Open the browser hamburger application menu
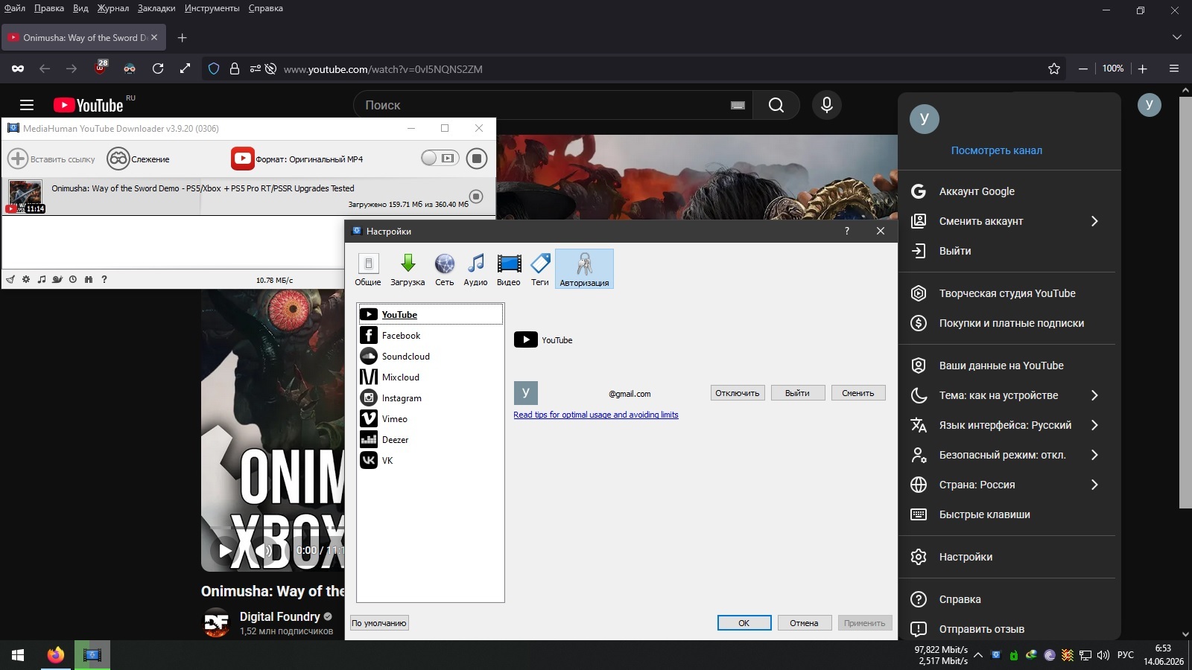The image size is (1192, 670). 1174,68
